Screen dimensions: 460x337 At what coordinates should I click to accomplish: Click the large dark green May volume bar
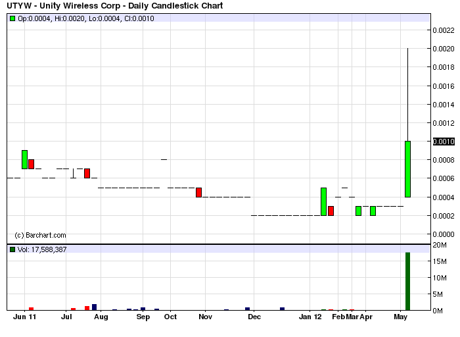click(x=408, y=281)
